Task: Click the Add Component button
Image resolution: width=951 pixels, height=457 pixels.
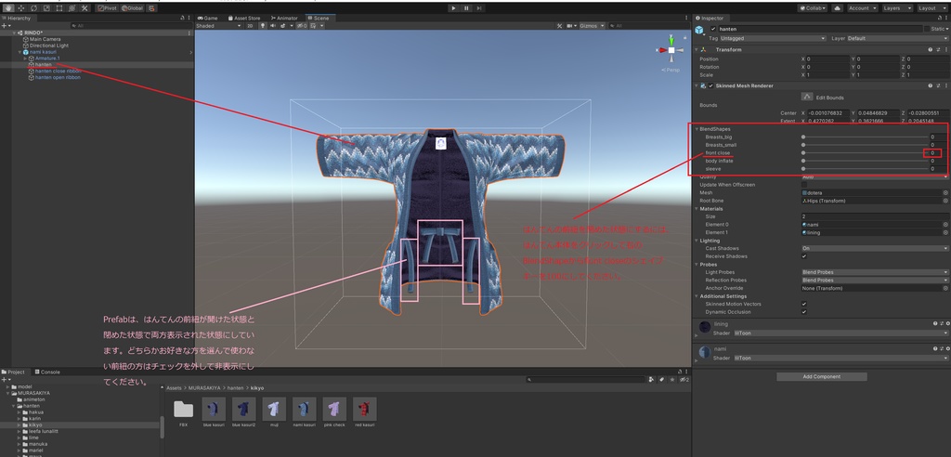Action: 821,377
